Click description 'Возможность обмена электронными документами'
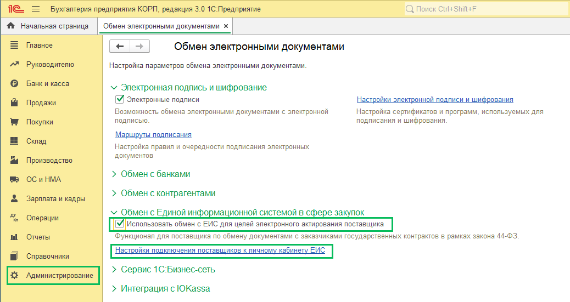The image size is (570, 302). [222, 116]
